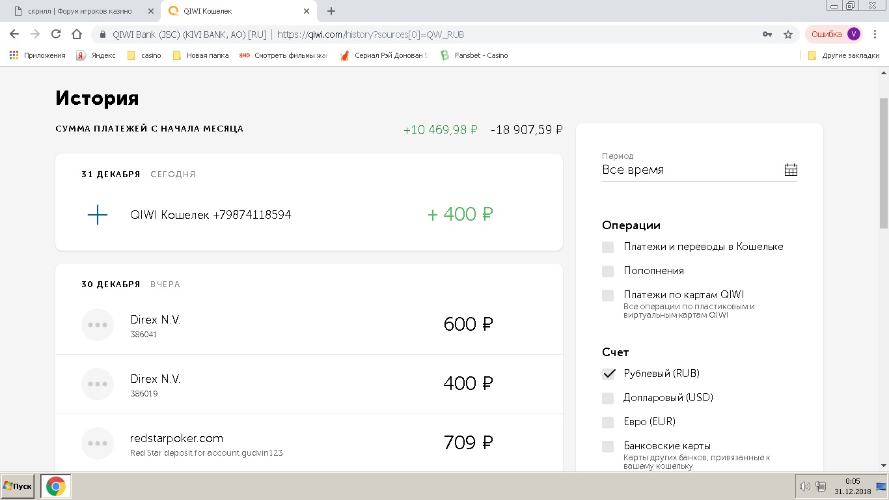This screenshot has height=500, width=889.
Task: Click the taskbar network icon
Action: click(821, 486)
